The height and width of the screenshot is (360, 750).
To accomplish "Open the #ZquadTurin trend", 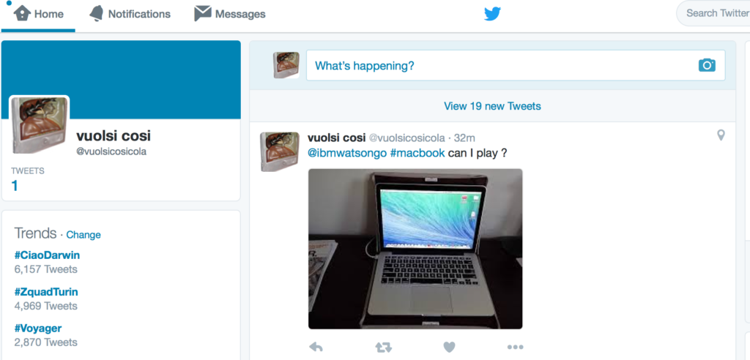I will click(x=46, y=292).
